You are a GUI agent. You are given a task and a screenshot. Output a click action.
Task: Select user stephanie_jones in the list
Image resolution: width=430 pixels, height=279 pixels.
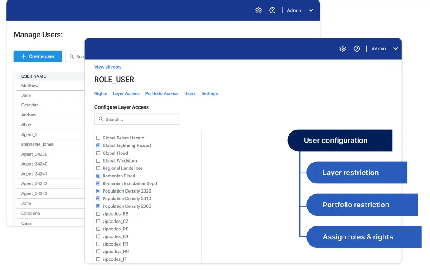tap(50, 144)
